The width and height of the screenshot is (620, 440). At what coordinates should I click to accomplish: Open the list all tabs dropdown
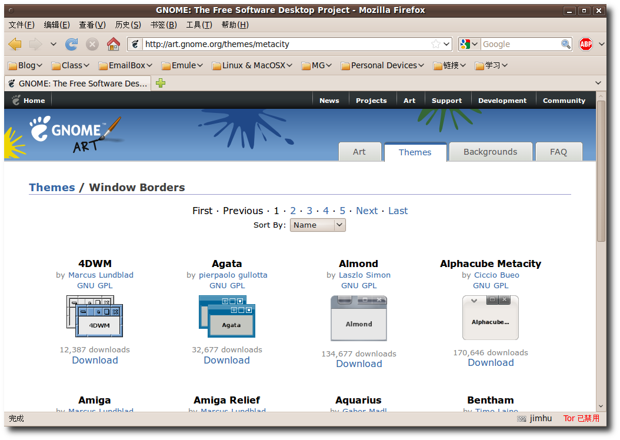click(598, 83)
